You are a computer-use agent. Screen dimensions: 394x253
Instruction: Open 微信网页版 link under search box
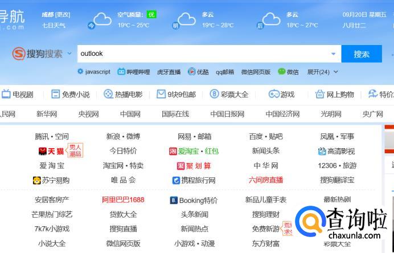click(x=256, y=72)
